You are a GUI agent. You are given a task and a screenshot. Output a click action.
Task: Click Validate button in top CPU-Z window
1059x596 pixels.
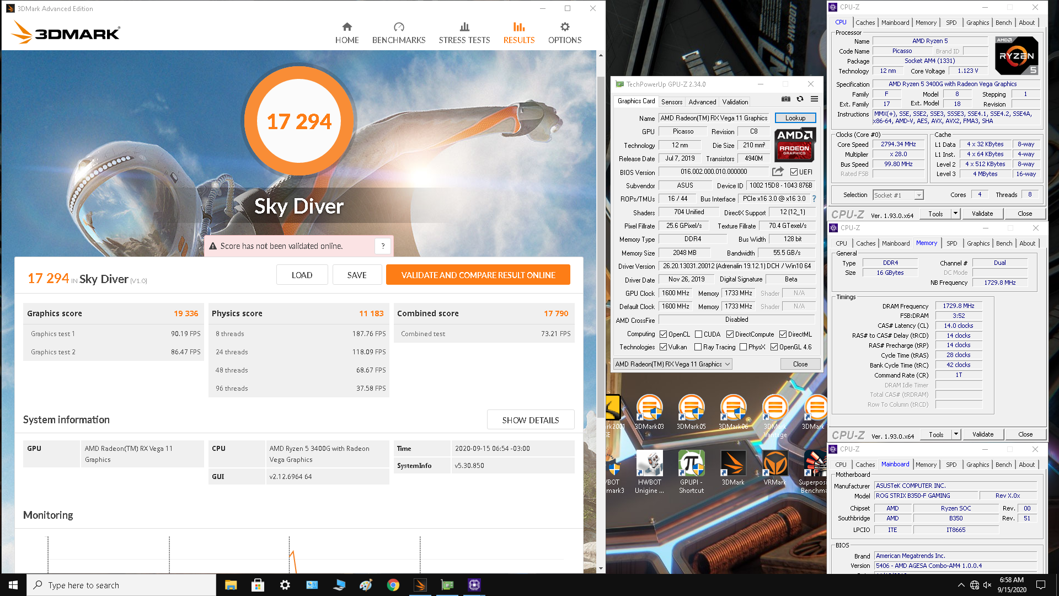click(982, 214)
